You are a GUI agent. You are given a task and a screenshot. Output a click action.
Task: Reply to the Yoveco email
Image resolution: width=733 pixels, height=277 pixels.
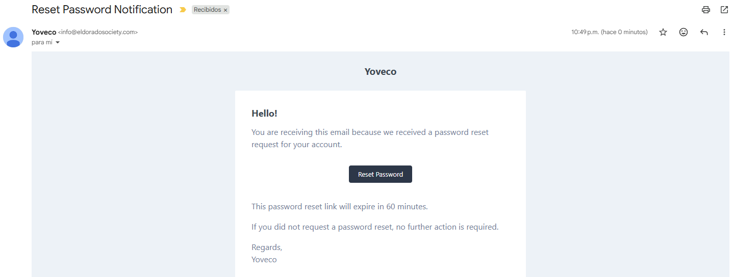click(x=704, y=32)
